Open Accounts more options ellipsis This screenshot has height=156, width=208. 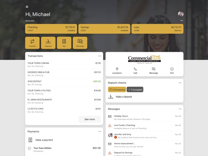click(x=182, y=21)
